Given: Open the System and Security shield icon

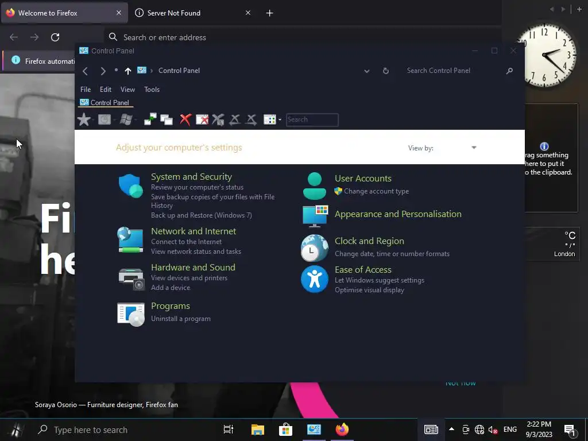Looking at the screenshot, I should (130, 185).
